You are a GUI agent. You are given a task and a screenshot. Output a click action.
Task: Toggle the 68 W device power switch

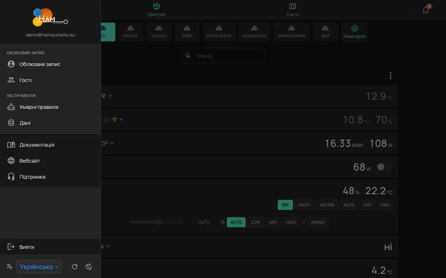point(384,167)
